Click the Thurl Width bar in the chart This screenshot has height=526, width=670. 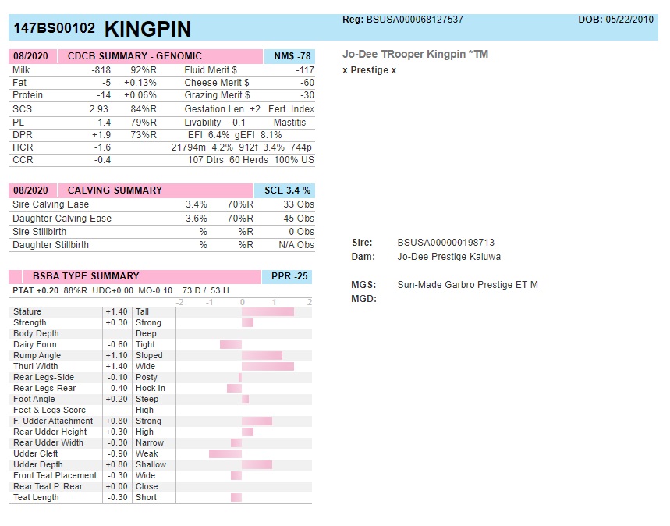[268, 367]
